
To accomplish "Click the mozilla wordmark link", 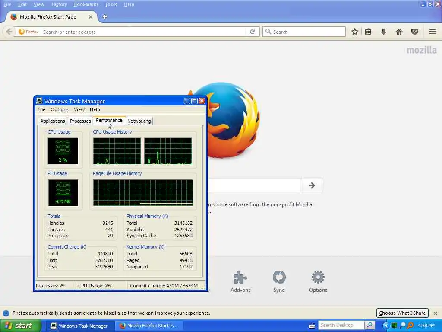I will (x=422, y=50).
